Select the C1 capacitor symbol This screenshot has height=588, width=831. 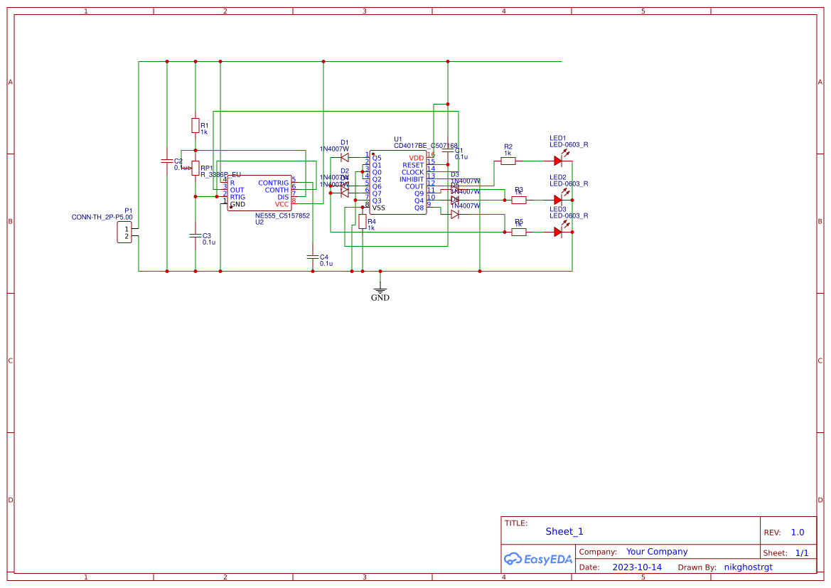tap(448, 151)
